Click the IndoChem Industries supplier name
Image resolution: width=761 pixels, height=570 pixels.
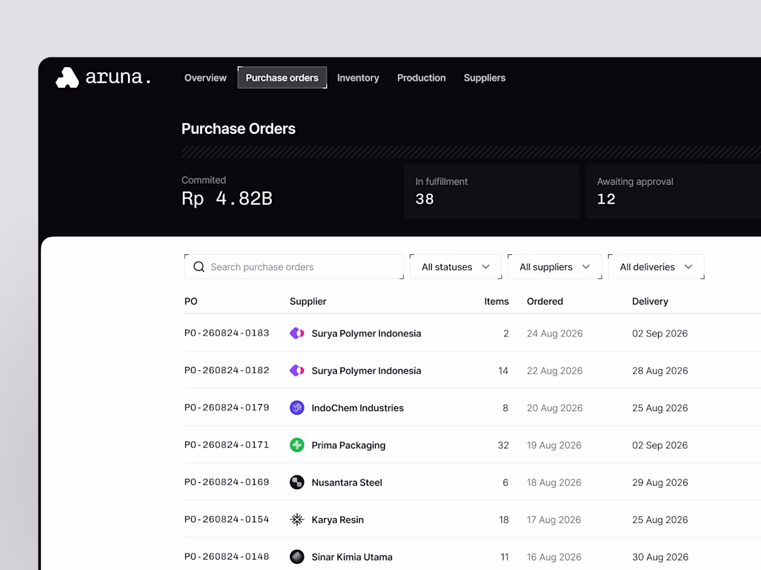coord(358,408)
